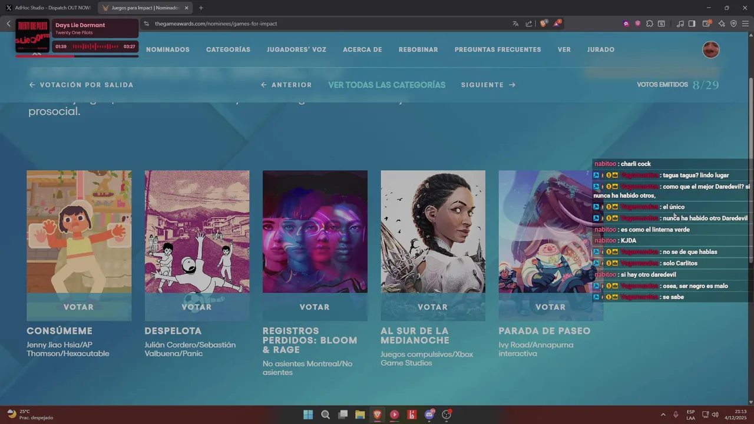The width and height of the screenshot is (754, 424).
Task: Open the JURADO navigation item
Action: (601, 49)
